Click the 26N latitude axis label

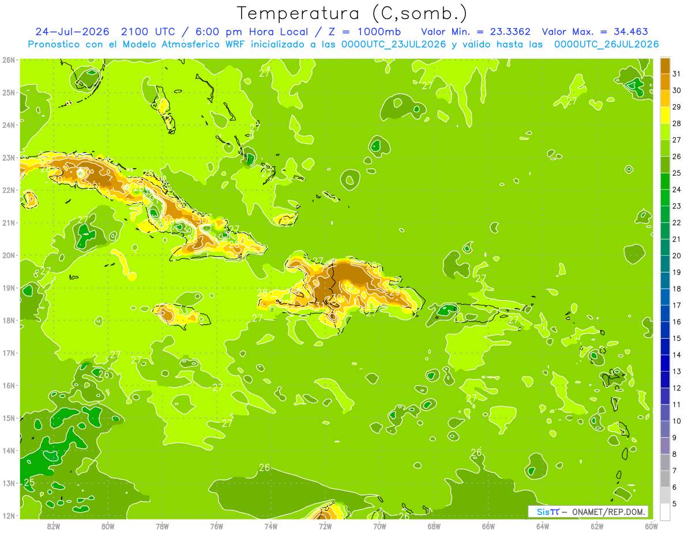pos(9,60)
